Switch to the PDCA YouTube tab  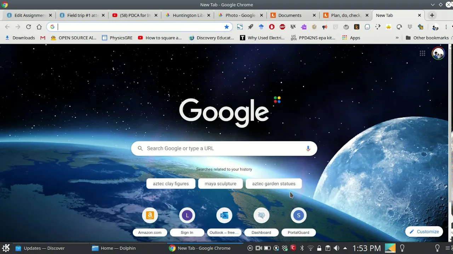coord(135,15)
